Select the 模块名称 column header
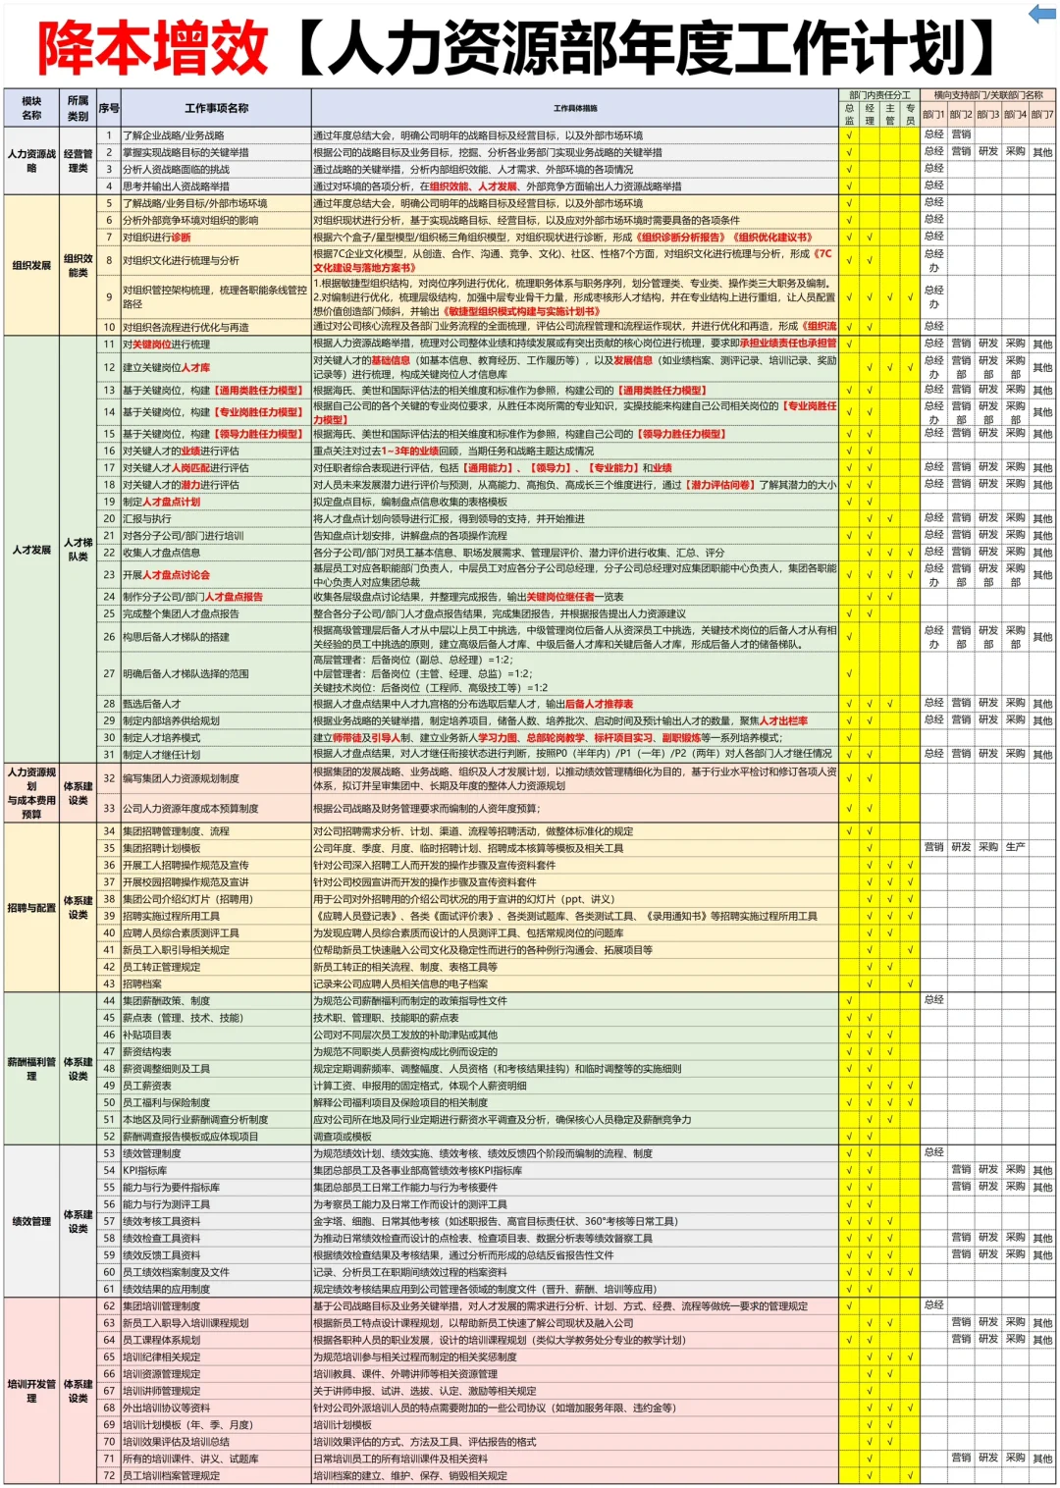The image size is (1060, 1488). point(31,108)
